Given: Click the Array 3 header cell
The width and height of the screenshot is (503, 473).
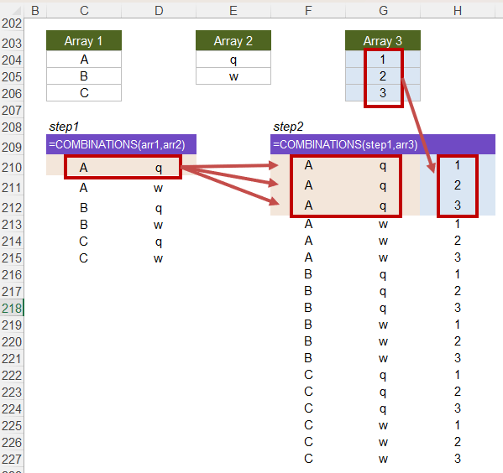Looking at the screenshot, I should tap(383, 41).
